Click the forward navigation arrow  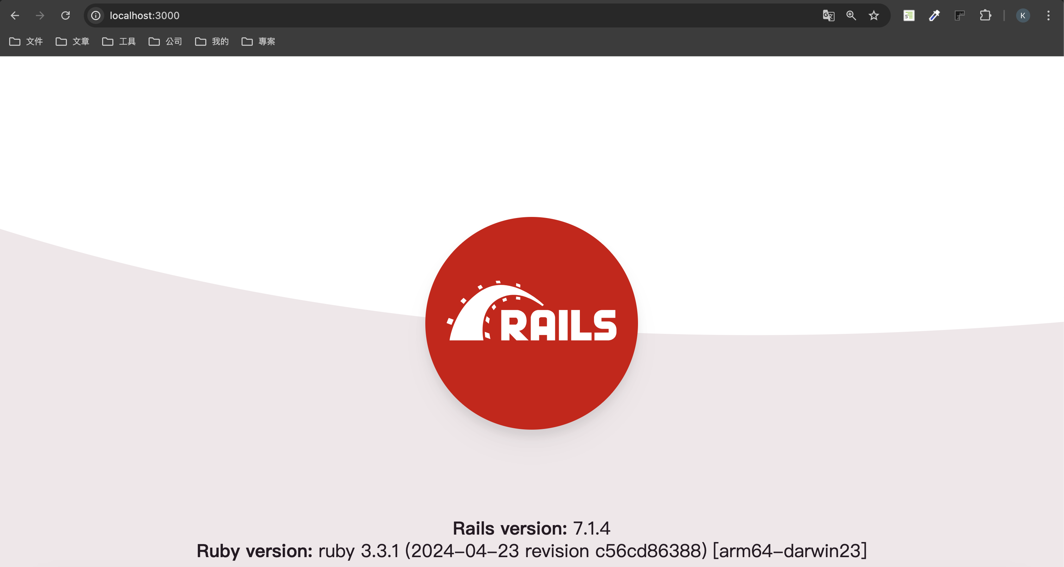point(40,15)
